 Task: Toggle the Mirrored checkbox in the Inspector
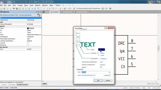(28, 45)
